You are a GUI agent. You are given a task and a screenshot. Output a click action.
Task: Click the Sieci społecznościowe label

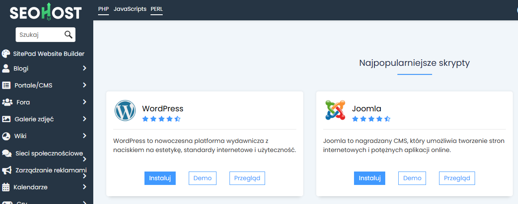(49, 153)
